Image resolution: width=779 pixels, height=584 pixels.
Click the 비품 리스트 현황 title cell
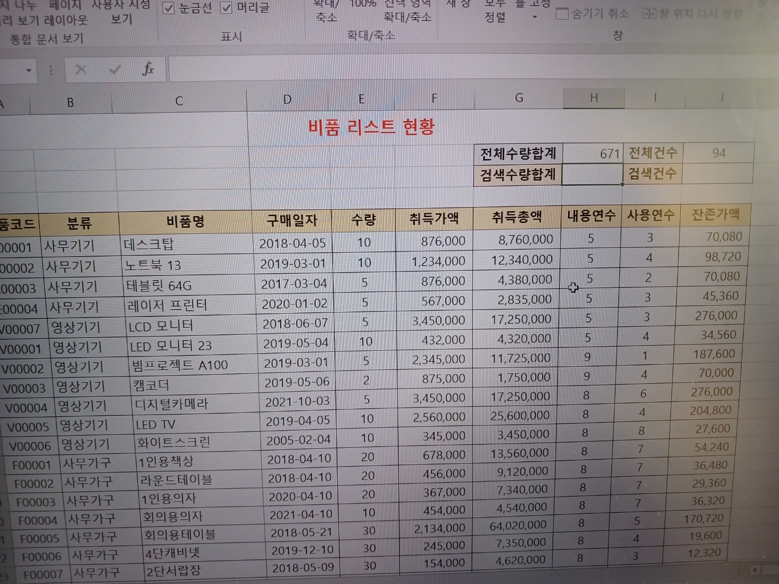(x=371, y=127)
